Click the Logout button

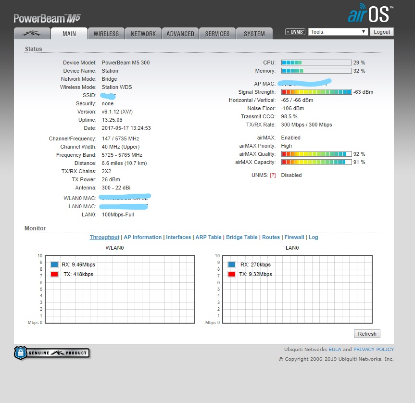[382, 32]
